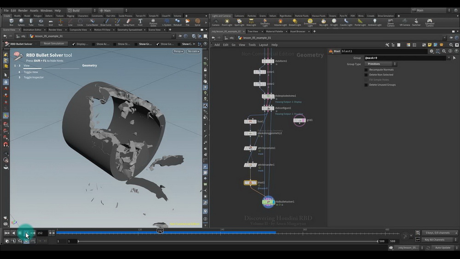
Task: Open the Build desktop dropdown
Action: tap(82, 10)
